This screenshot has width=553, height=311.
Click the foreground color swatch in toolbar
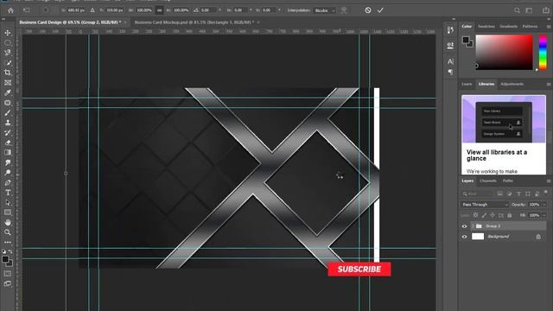click(5, 259)
